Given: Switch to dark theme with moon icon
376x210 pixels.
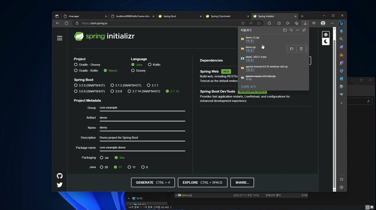Looking at the screenshot, I should (x=325, y=41).
